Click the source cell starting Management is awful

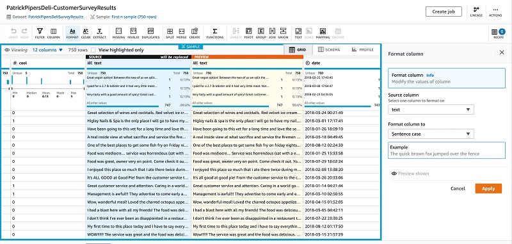[x=138, y=193]
